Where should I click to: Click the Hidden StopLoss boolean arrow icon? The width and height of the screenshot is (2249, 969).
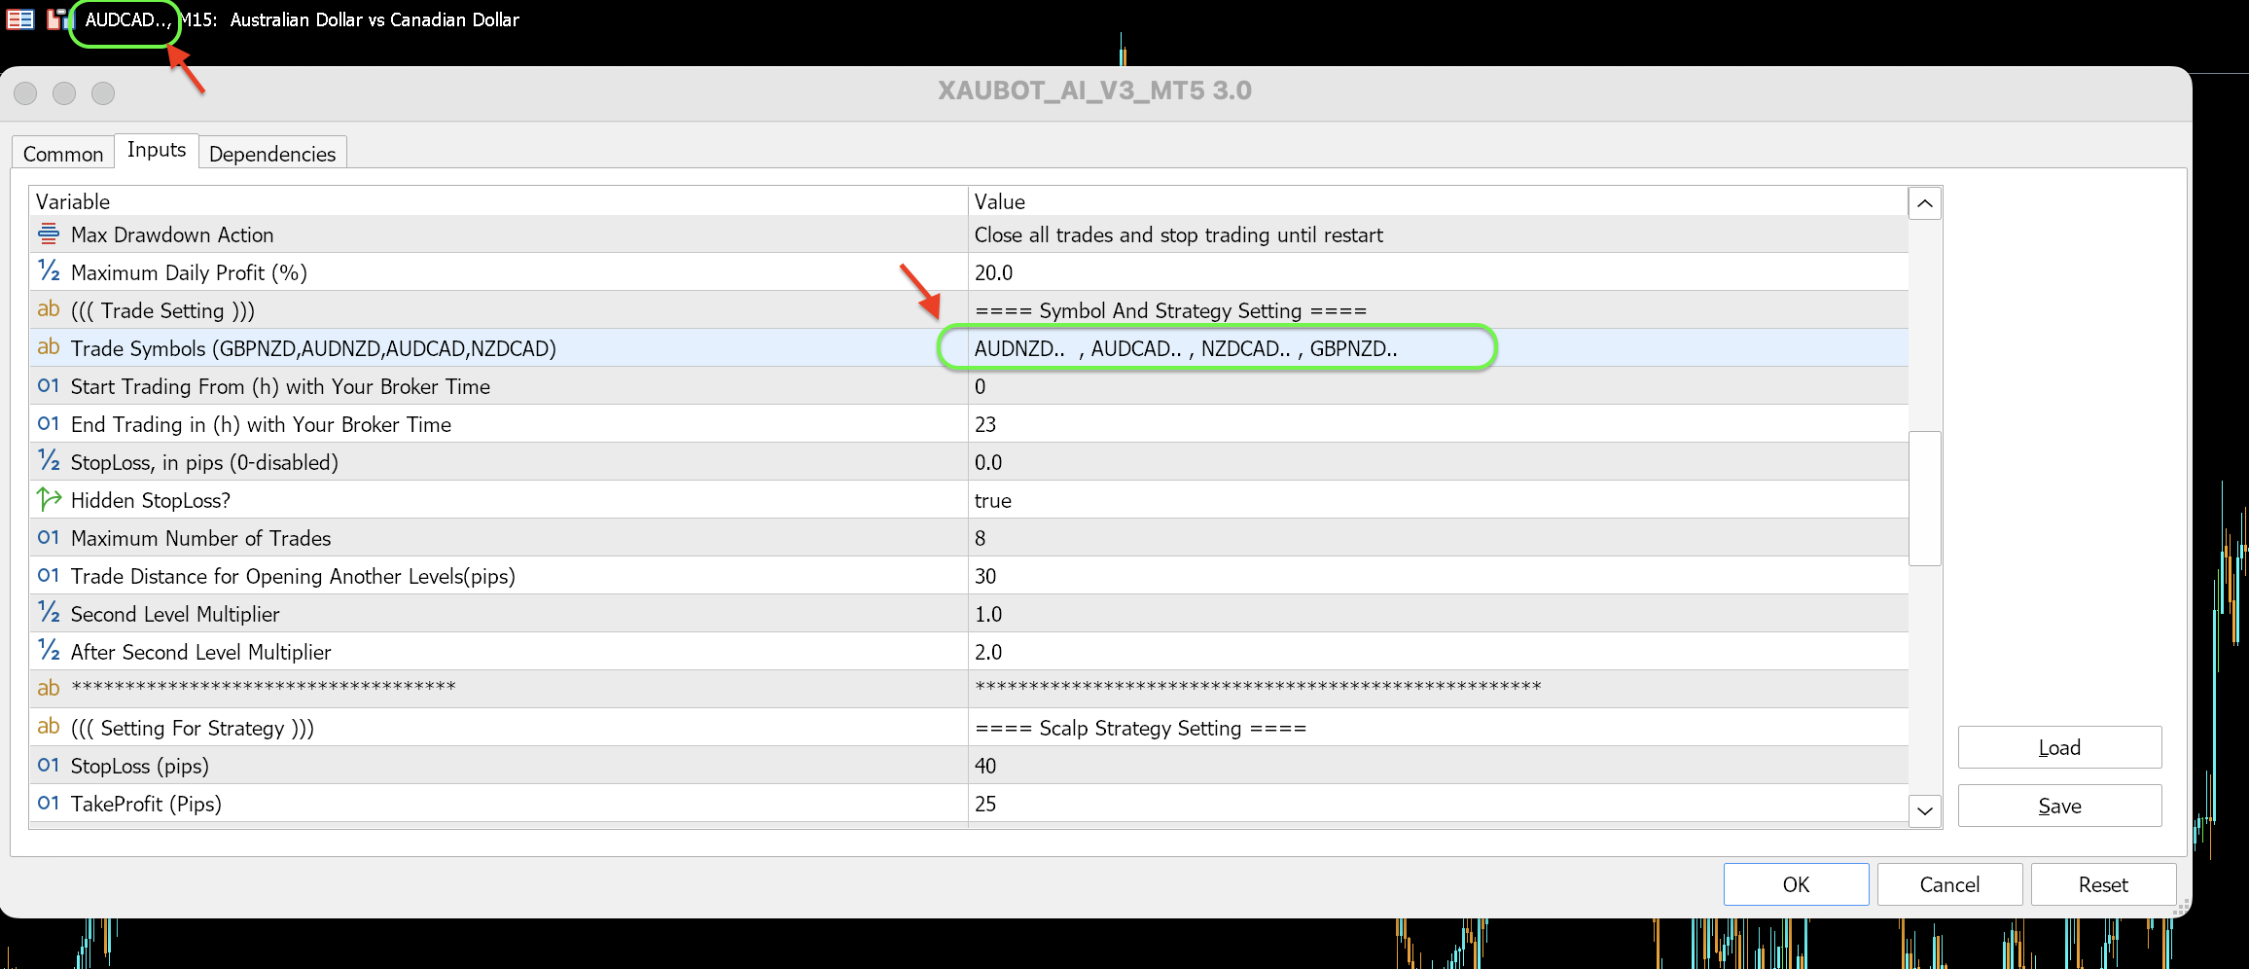click(x=49, y=499)
